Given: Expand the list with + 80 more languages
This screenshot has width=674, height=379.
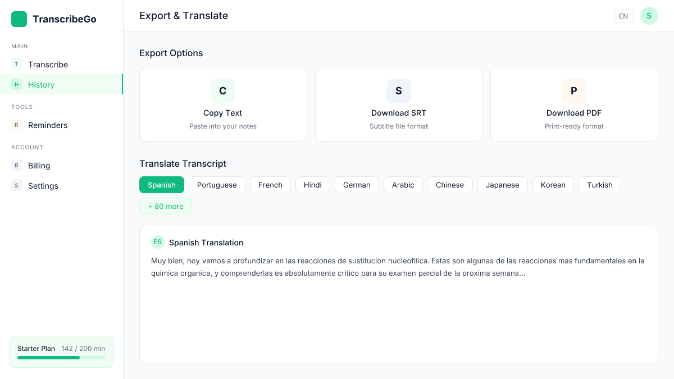Looking at the screenshot, I should pyautogui.click(x=165, y=206).
